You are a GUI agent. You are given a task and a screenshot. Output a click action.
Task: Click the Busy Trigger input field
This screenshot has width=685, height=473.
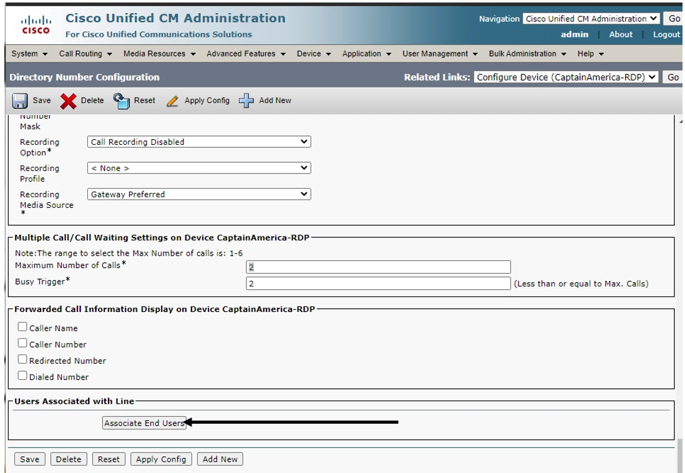pos(378,283)
